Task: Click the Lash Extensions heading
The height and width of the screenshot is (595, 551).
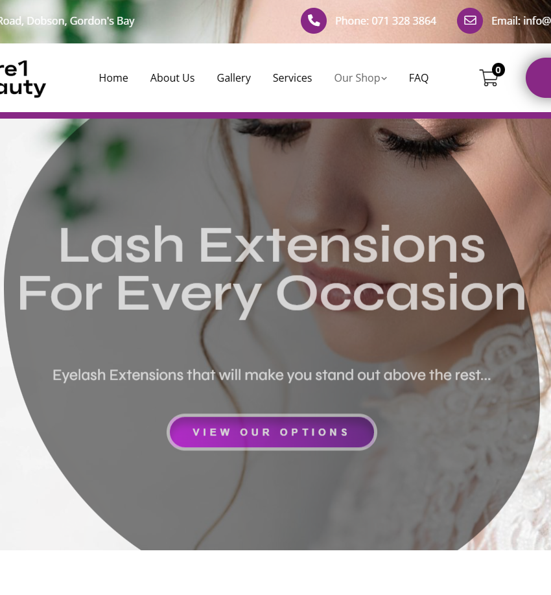Action: point(272,270)
